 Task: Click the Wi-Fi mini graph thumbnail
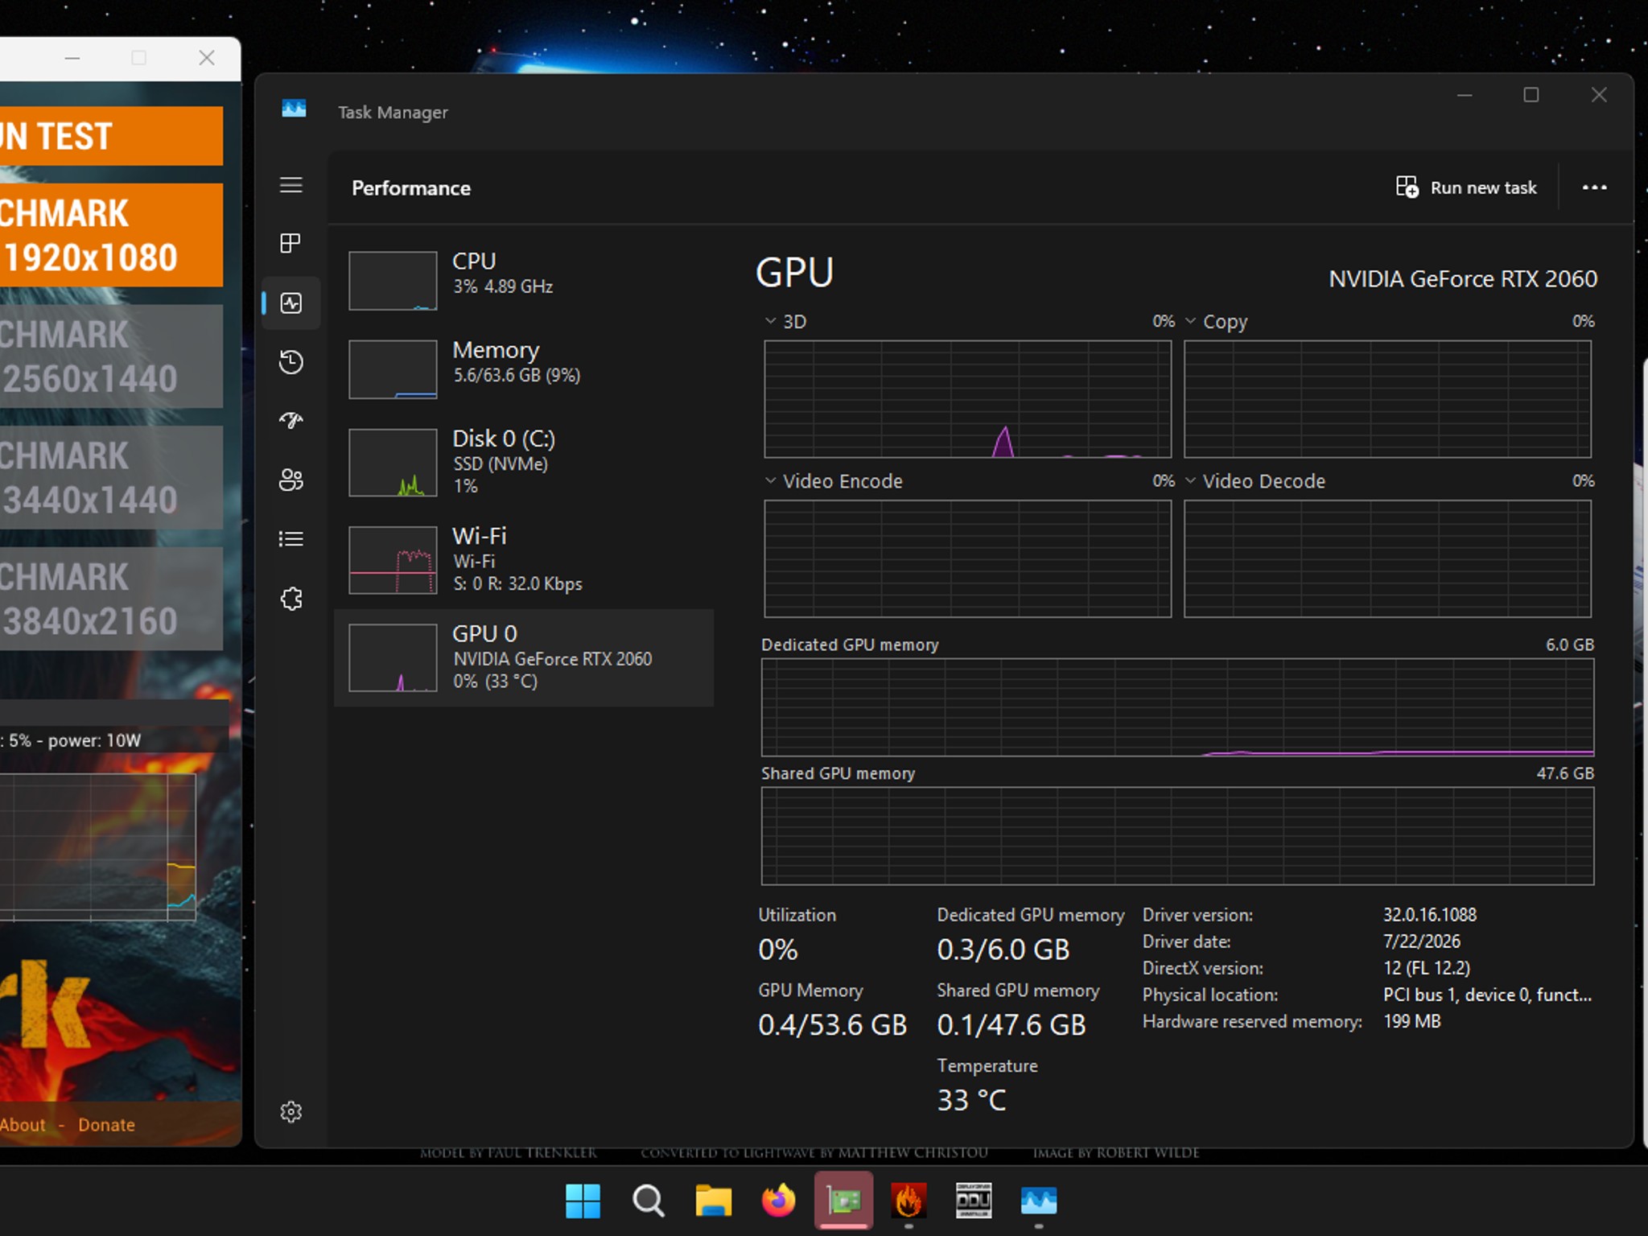click(x=393, y=560)
